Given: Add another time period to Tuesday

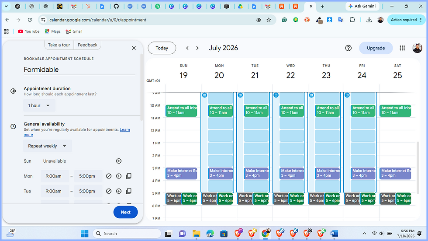Looking at the screenshot, I should click(x=119, y=191).
